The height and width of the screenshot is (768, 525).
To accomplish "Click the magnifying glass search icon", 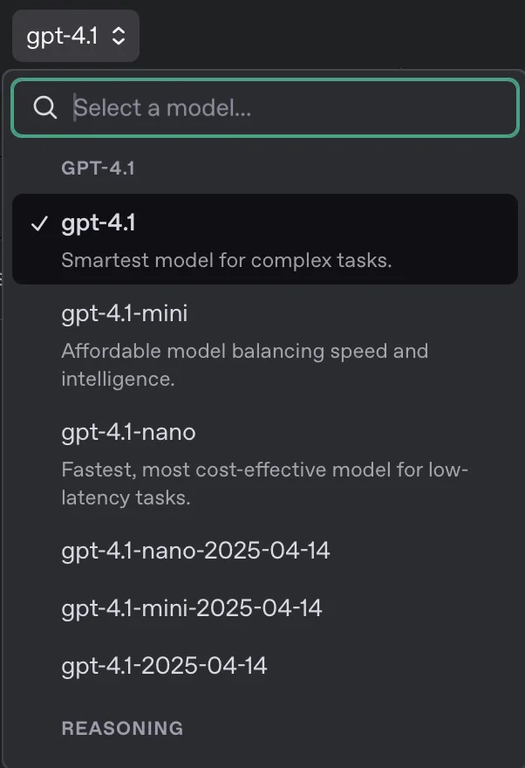I will click(x=45, y=107).
